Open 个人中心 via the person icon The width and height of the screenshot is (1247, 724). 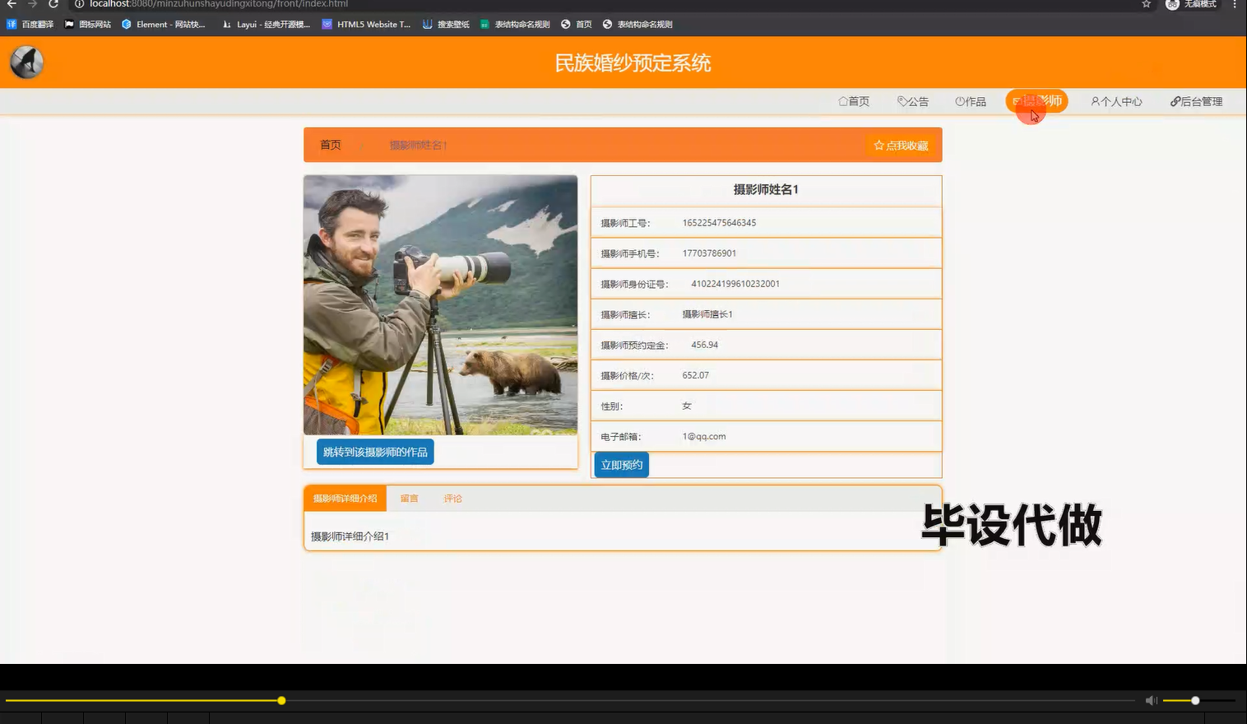click(1094, 101)
